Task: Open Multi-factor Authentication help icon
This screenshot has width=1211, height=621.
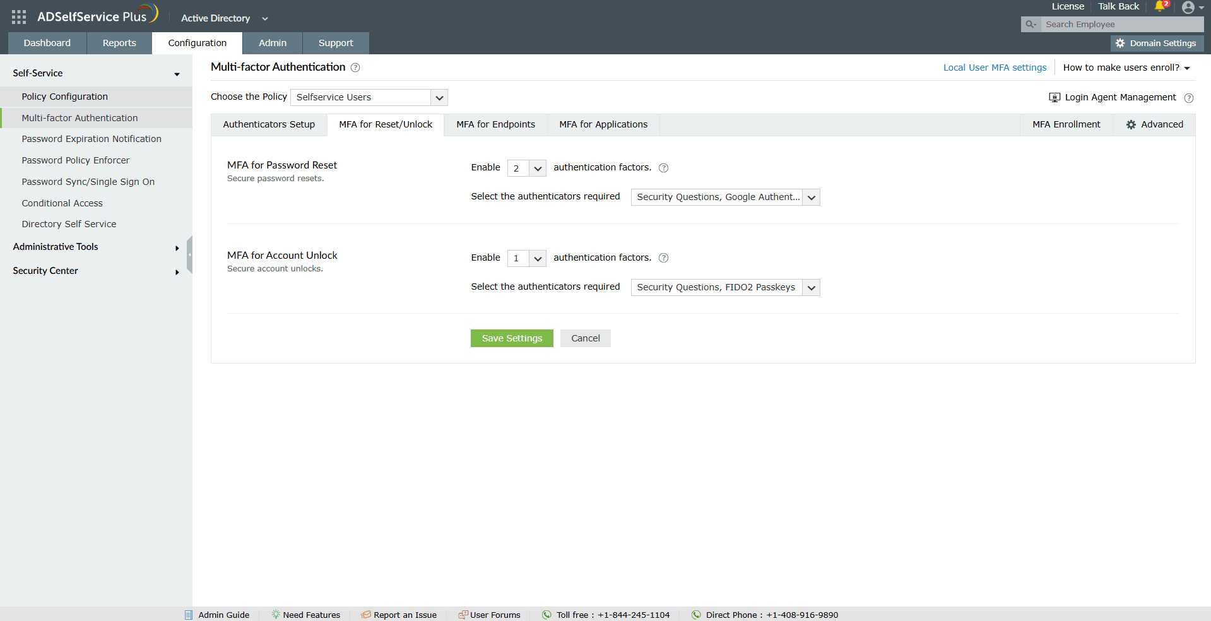Action: 355,68
